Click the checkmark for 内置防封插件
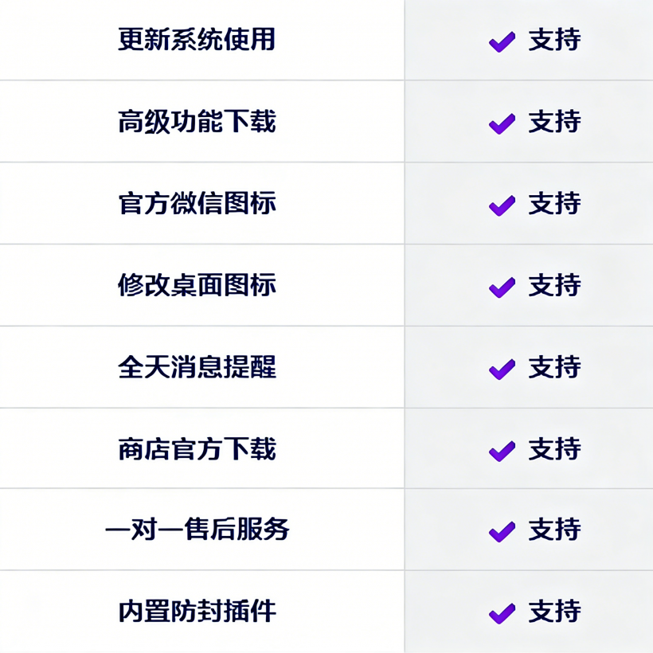This screenshot has height=653, width=653. 502,613
